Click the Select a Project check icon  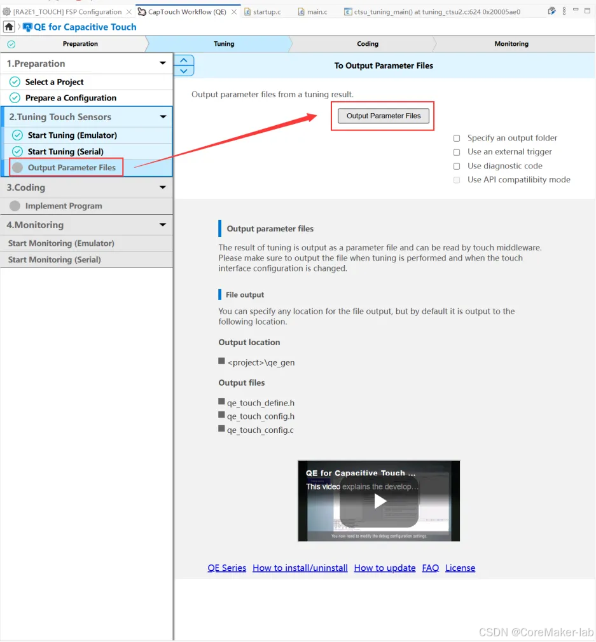15,82
